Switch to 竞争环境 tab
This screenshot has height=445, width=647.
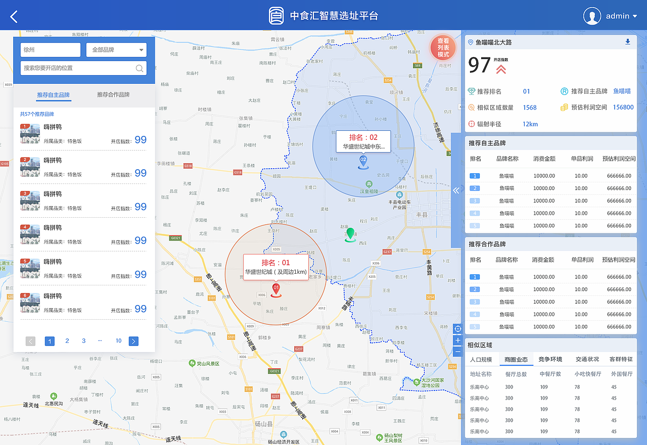(x=550, y=360)
